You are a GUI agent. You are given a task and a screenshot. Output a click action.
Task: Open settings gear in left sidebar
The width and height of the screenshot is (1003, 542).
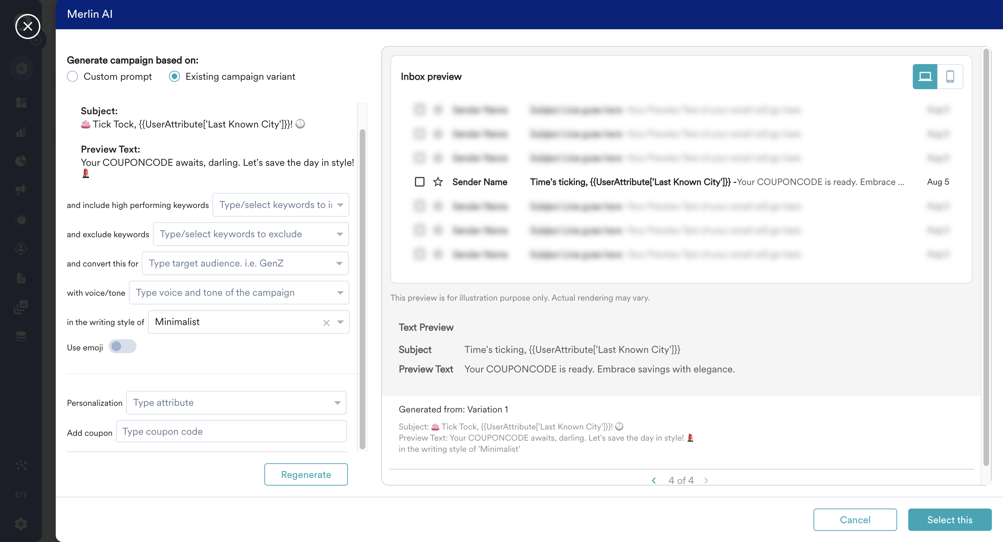click(x=21, y=524)
